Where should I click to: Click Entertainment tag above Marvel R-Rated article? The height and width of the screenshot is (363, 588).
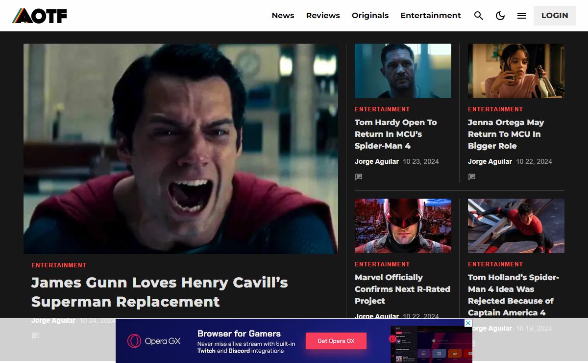tap(382, 264)
